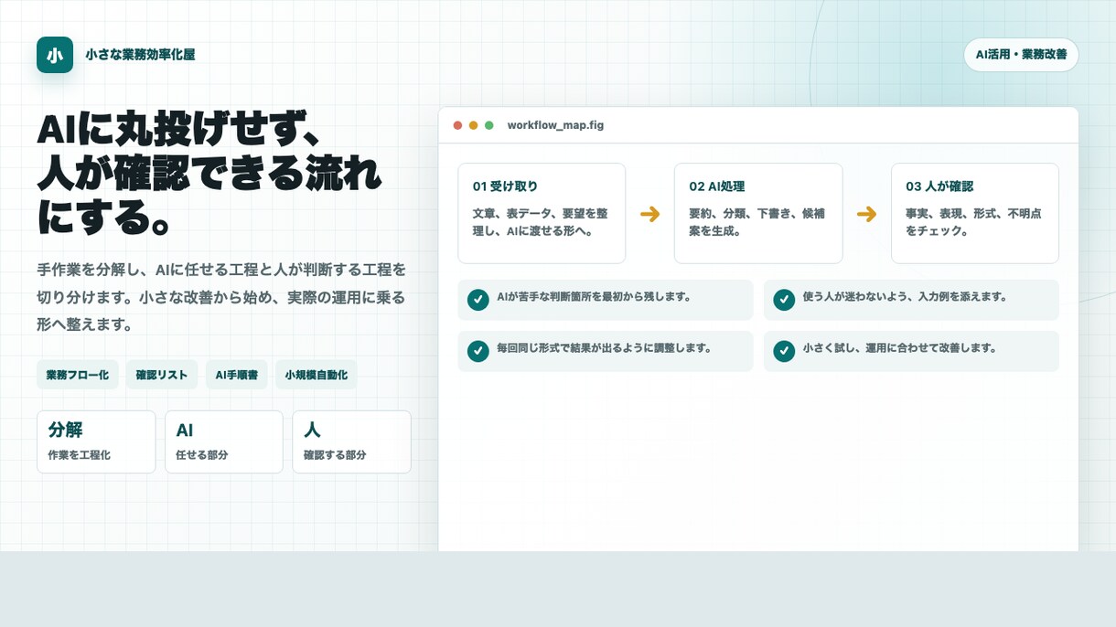
Task: Click the teal 小 logo icon
Action: pyautogui.click(x=55, y=55)
